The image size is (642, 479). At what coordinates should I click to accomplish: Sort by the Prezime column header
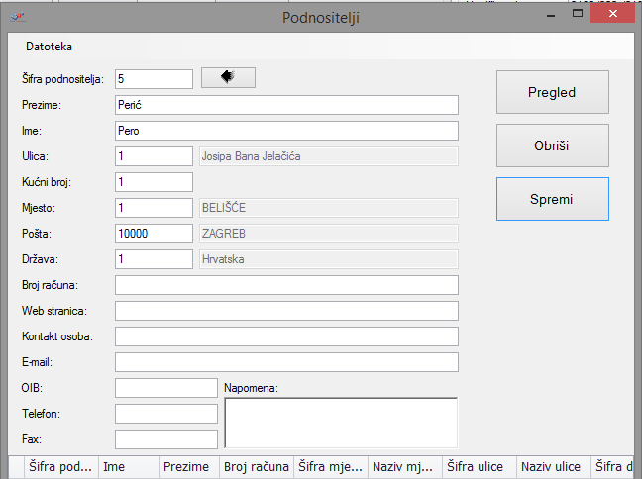point(186,467)
